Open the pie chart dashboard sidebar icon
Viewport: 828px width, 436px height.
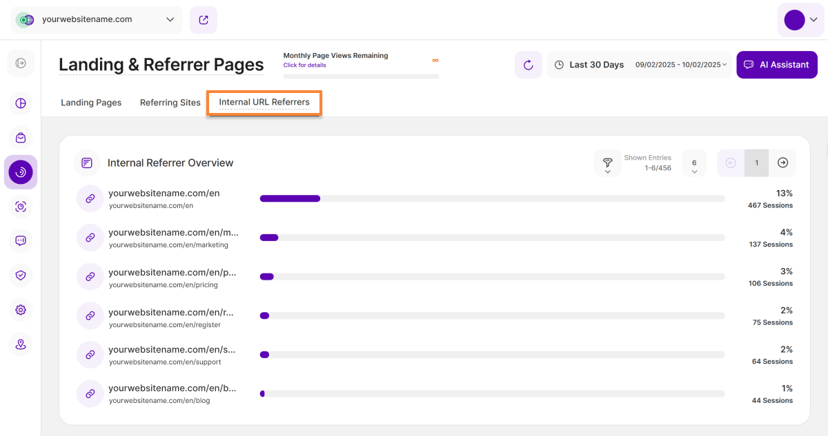(21, 103)
